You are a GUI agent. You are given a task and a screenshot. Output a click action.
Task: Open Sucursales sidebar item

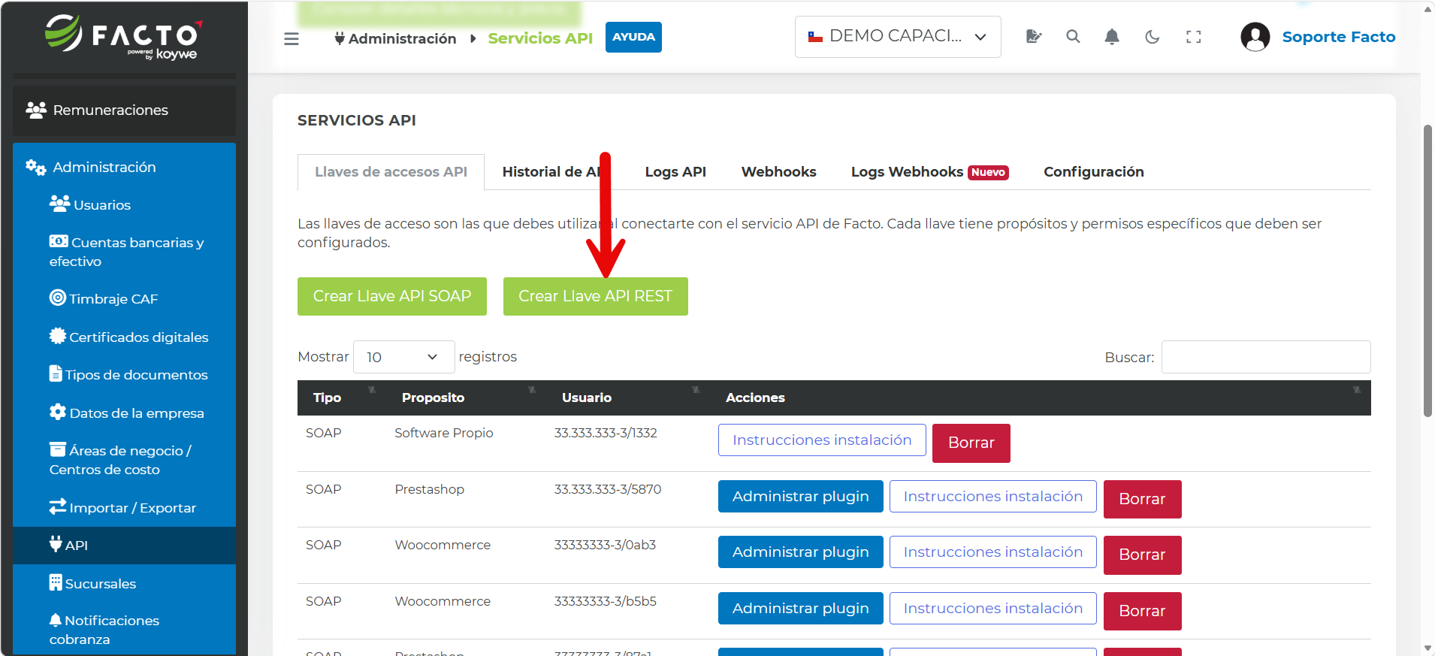pos(92,583)
